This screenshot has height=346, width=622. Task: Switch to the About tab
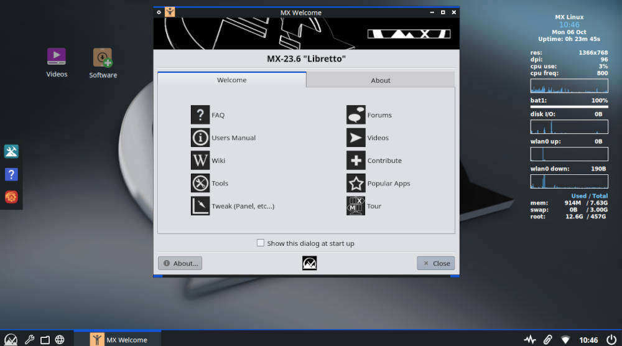pyautogui.click(x=380, y=80)
